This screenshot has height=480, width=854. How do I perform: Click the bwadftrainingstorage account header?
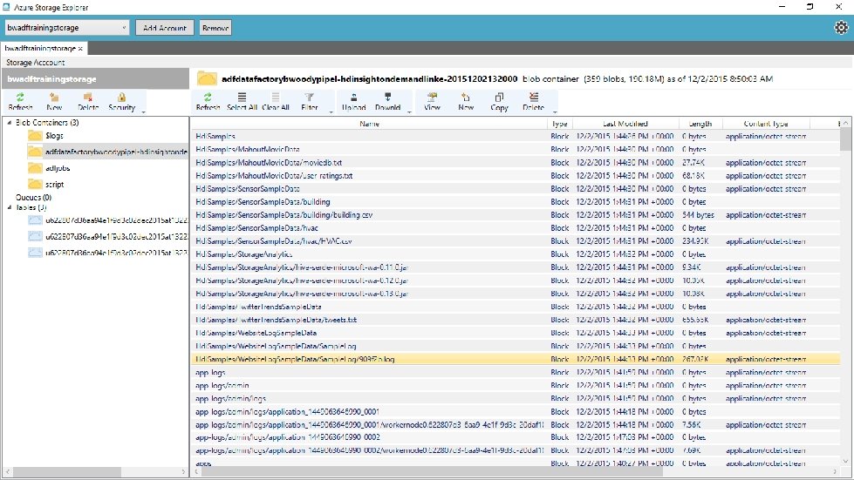pos(95,78)
